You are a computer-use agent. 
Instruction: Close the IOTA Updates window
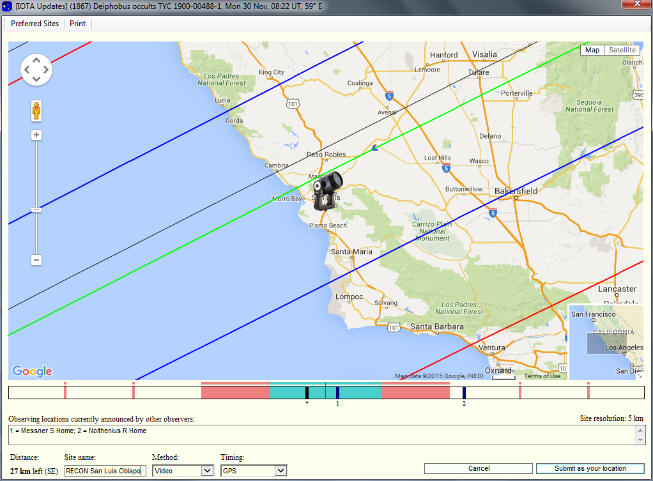pyautogui.click(x=637, y=4)
